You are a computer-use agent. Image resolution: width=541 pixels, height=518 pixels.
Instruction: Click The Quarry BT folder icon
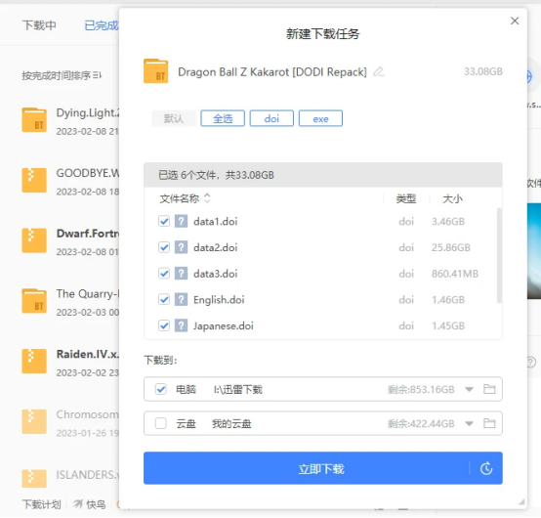pos(34,301)
